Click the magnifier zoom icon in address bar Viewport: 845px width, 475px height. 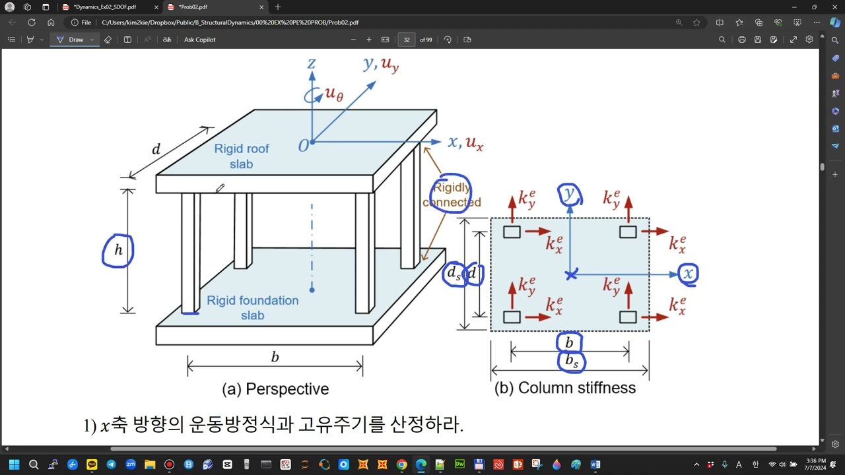coord(679,22)
